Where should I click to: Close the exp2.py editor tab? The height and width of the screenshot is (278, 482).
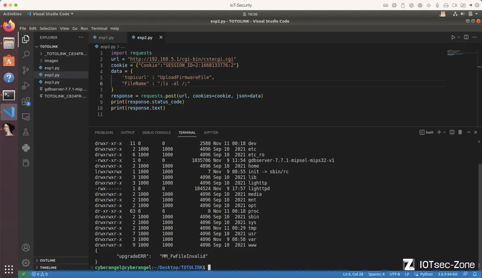click(161, 37)
